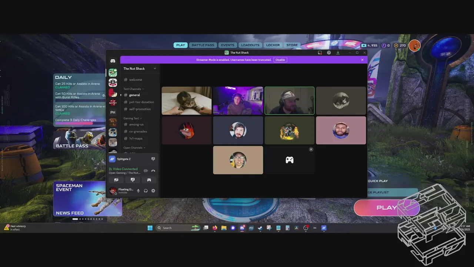Open the game controller activity tile
Screen dimensions: 474x267
pos(290,160)
